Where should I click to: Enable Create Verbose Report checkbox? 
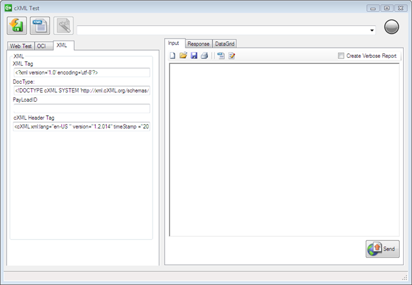click(x=341, y=56)
